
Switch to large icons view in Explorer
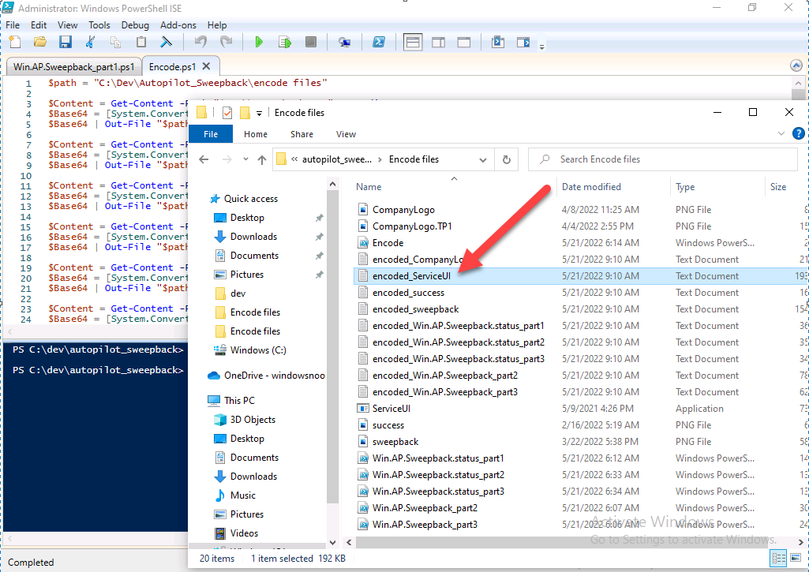point(794,559)
